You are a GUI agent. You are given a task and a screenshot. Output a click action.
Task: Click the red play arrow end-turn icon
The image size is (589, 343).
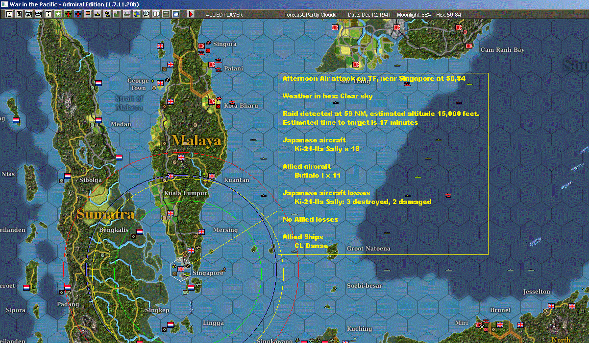191,14
